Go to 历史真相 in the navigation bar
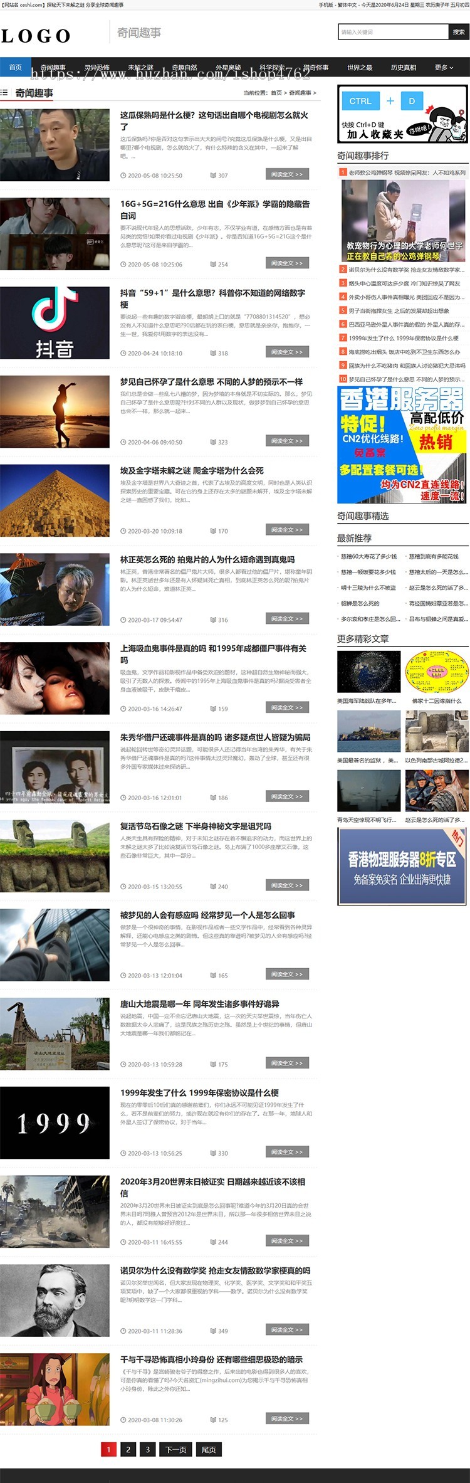 (403, 68)
